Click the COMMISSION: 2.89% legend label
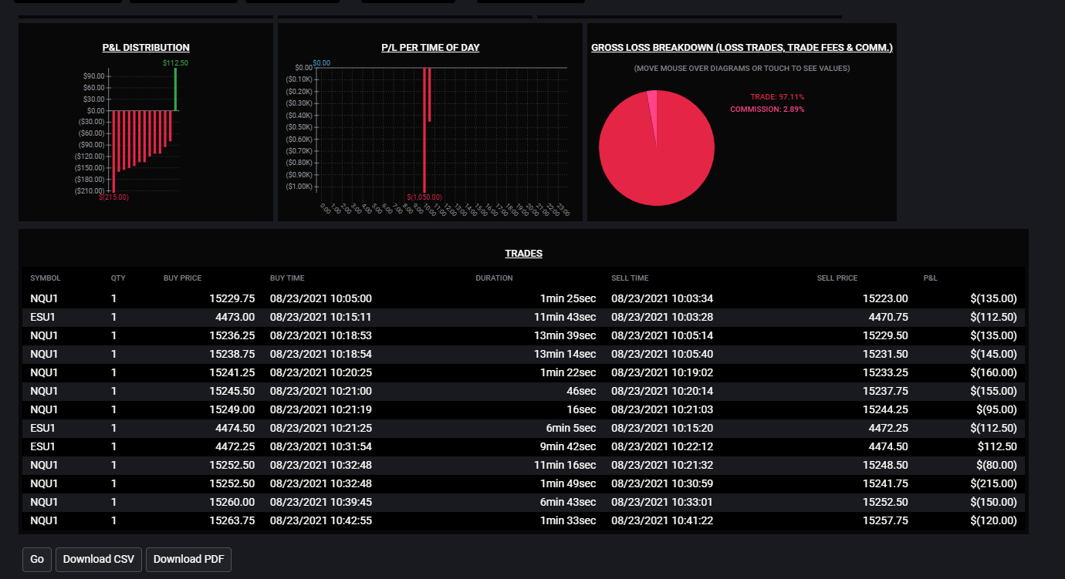Screen dimensions: 1065x579 (767, 109)
